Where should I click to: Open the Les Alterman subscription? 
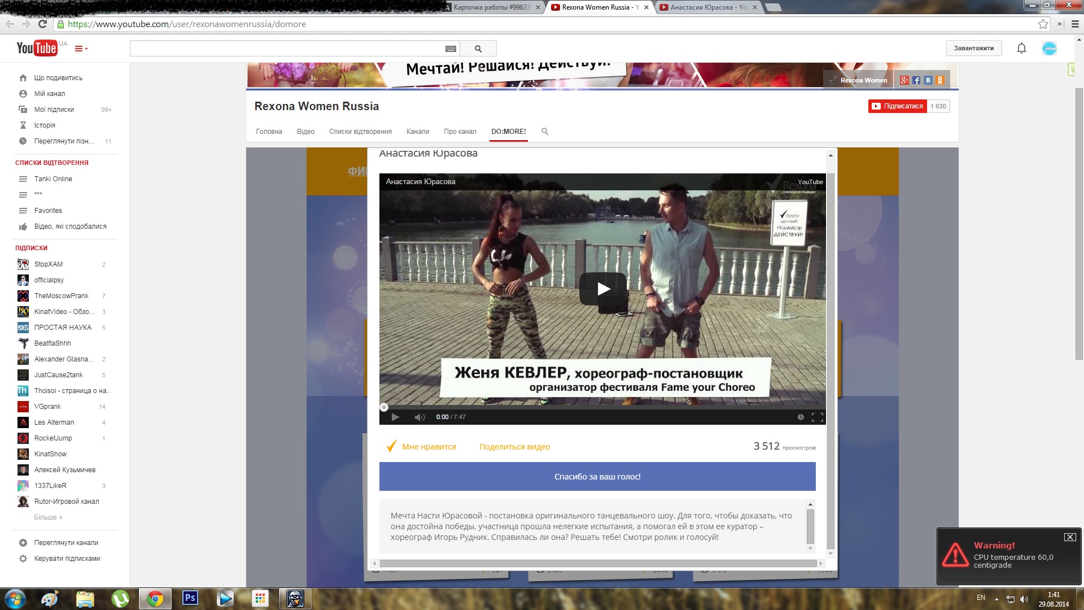tap(54, 422)
